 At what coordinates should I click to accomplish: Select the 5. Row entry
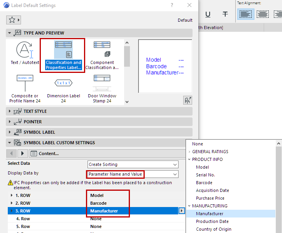point(96,226)
